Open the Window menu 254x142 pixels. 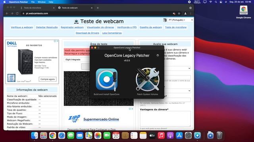[x=41, y=2]
